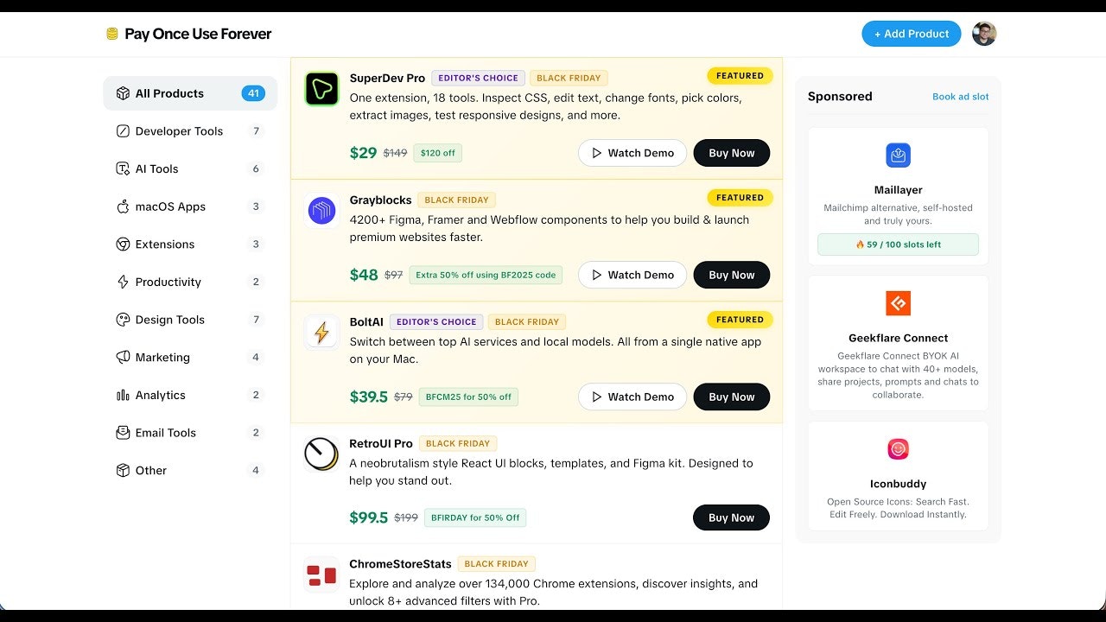The height and width of the screenshot is (622, 1106).
Task: Open the Add Product button
Action: click(x=912, y=34)
